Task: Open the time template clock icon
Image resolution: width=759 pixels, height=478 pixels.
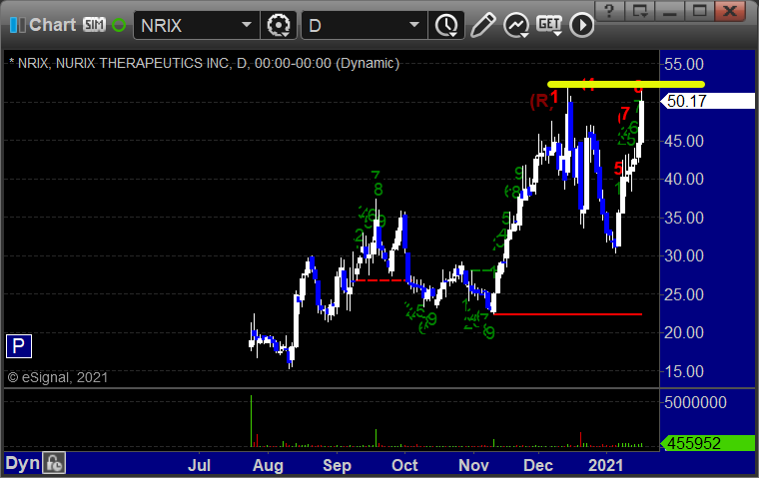Action: (446, 25)
